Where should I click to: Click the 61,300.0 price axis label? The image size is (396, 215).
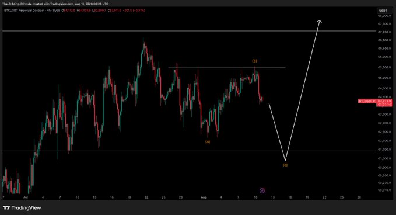[384, 158]
